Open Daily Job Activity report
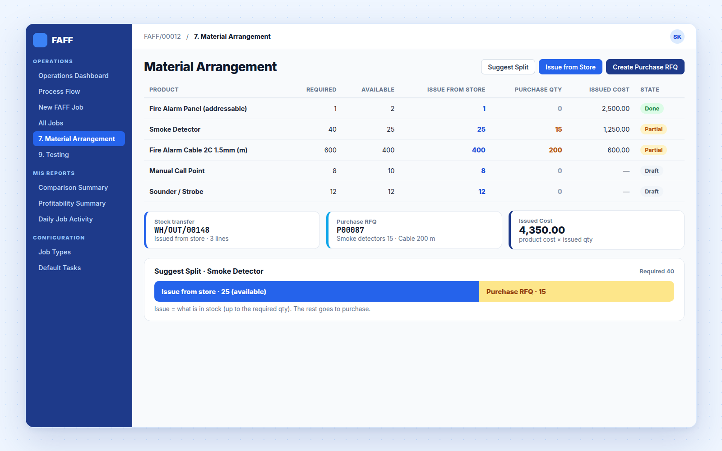 (x=79, y=219)
